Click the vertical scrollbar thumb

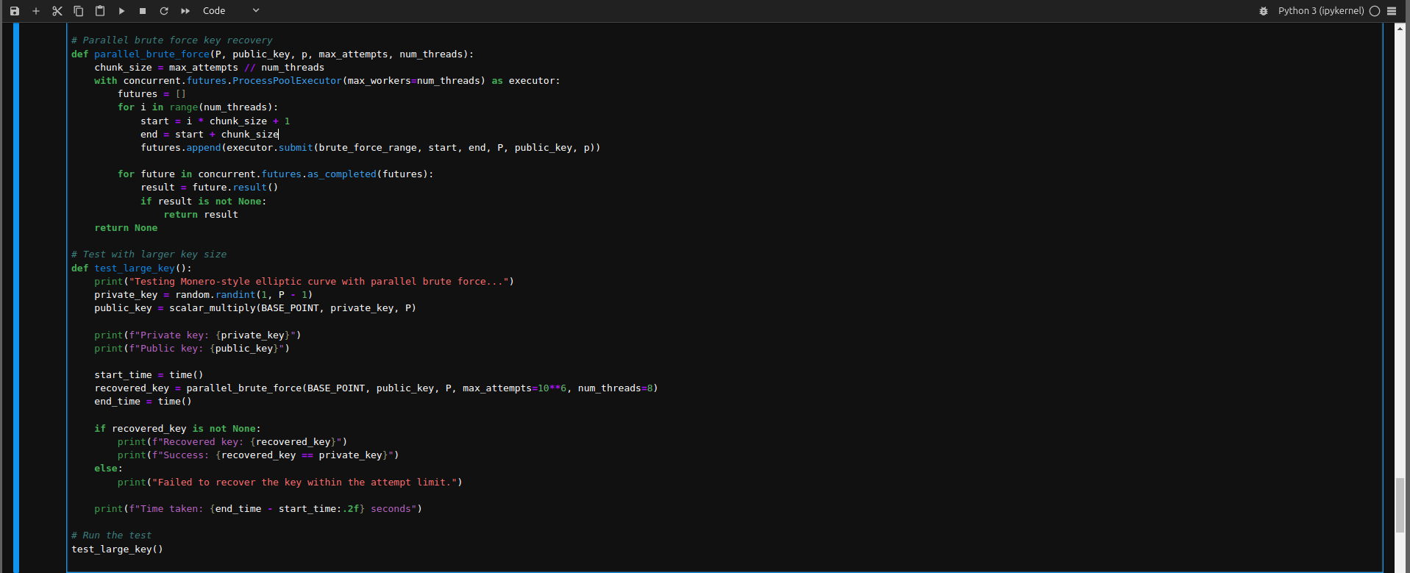(1400, 505)
